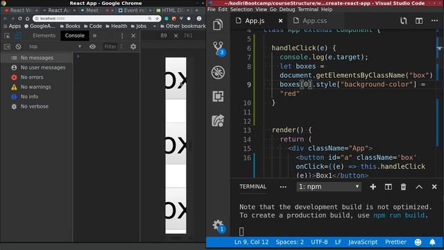Click the Prettier status bar item
Viewport: 444px width, 250px height.
click(x=395, y=242)
